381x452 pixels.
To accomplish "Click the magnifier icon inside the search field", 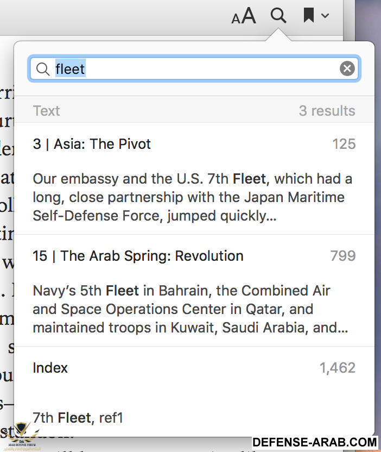I will [43, 69].
